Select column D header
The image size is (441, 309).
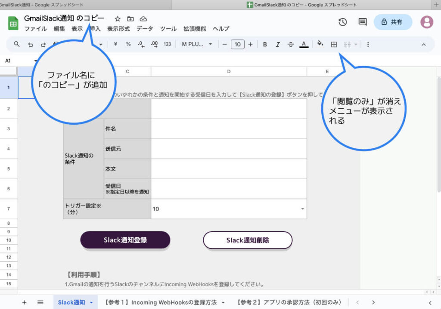(229, 72)
